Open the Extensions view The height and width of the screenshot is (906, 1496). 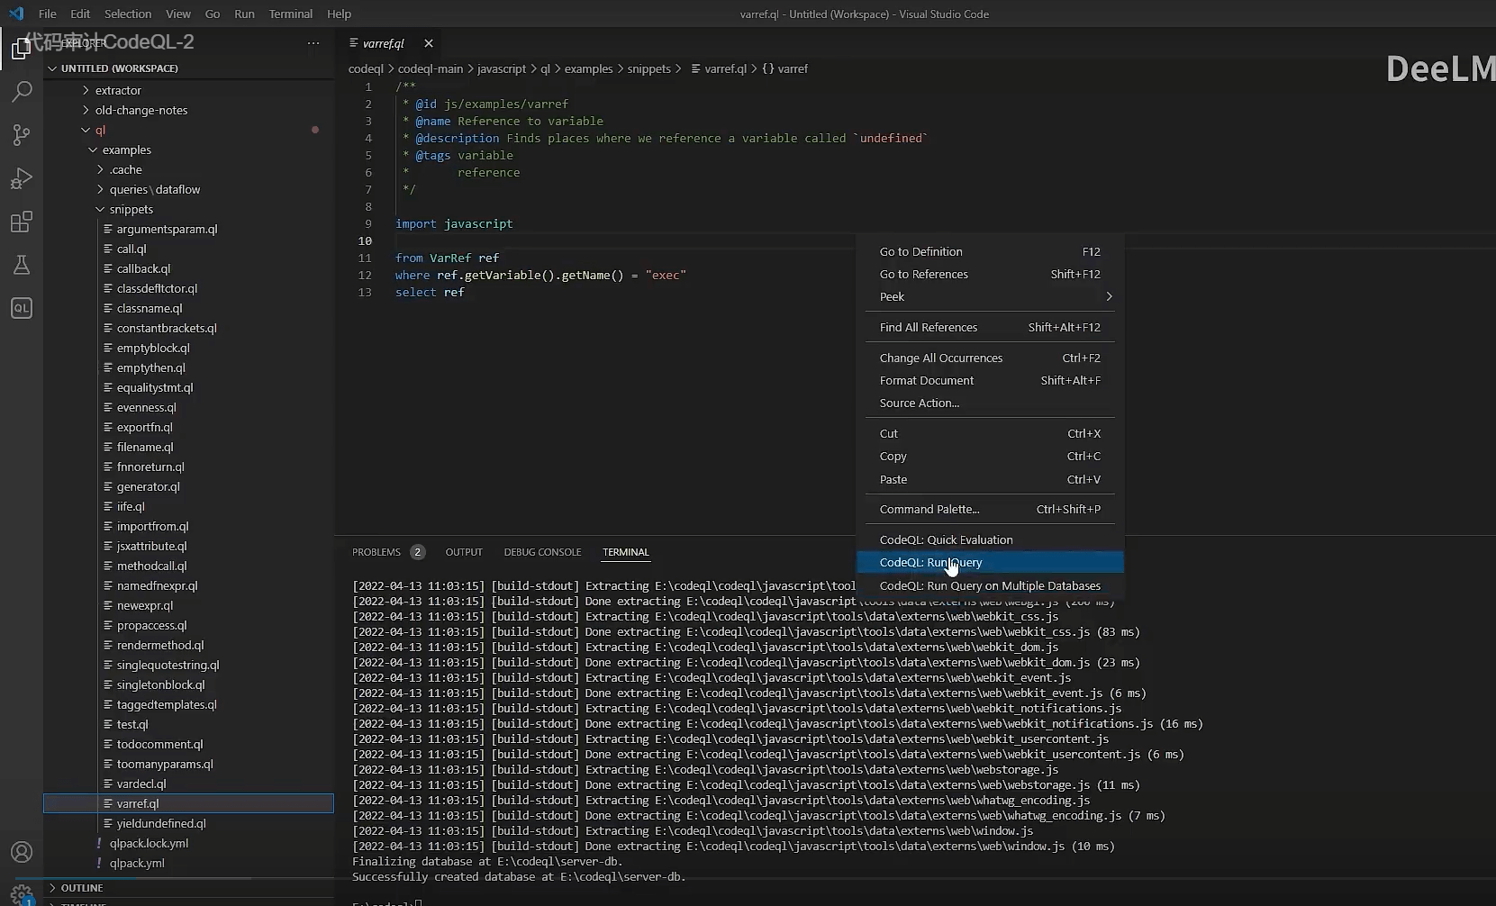pos(22,222)
